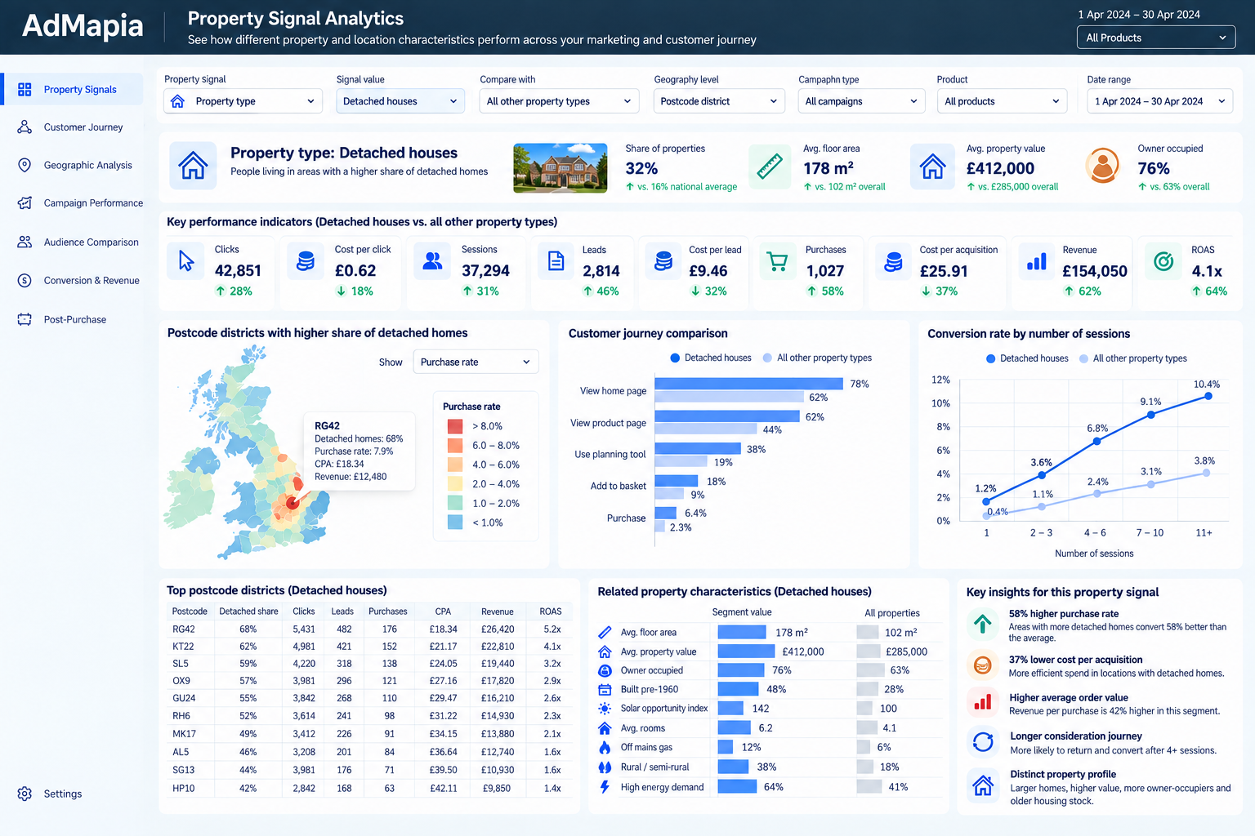Click the Conversion & Revenue coin icon
Image resolution: width=1255 pixels, height=836 pixels.
(x=25, y=280)
